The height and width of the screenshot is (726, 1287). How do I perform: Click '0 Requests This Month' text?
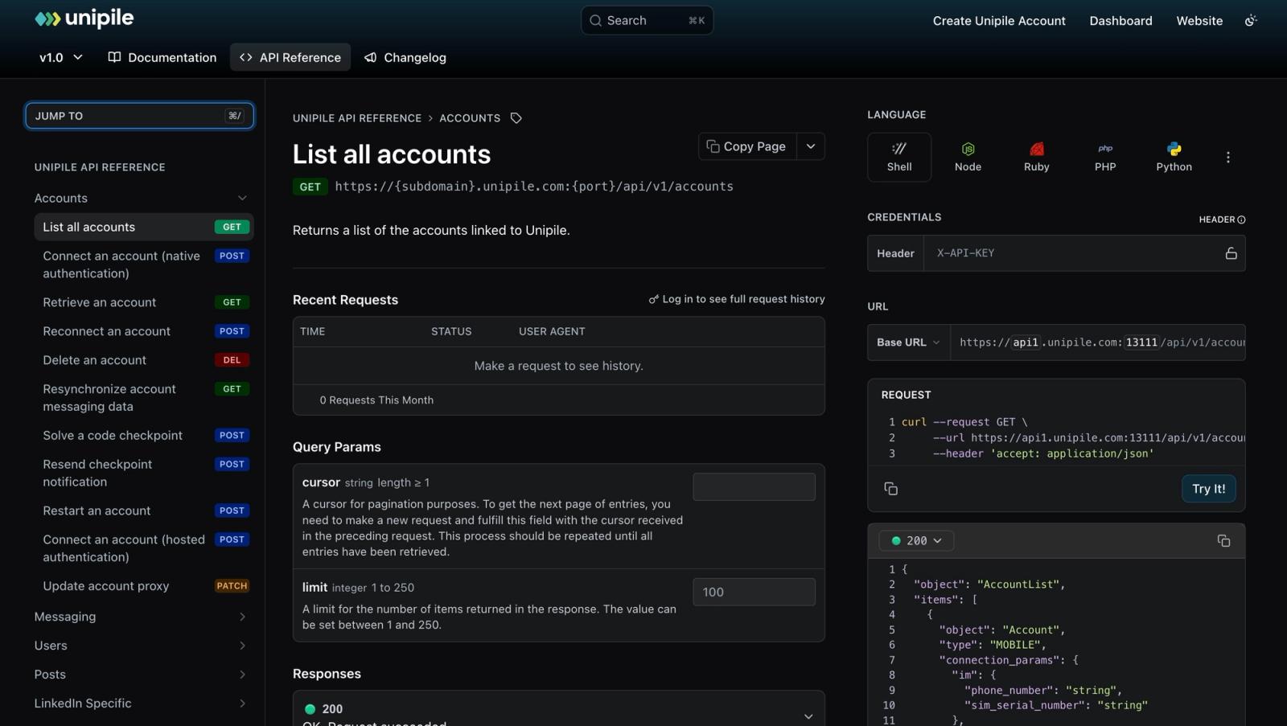coord(376,400)
